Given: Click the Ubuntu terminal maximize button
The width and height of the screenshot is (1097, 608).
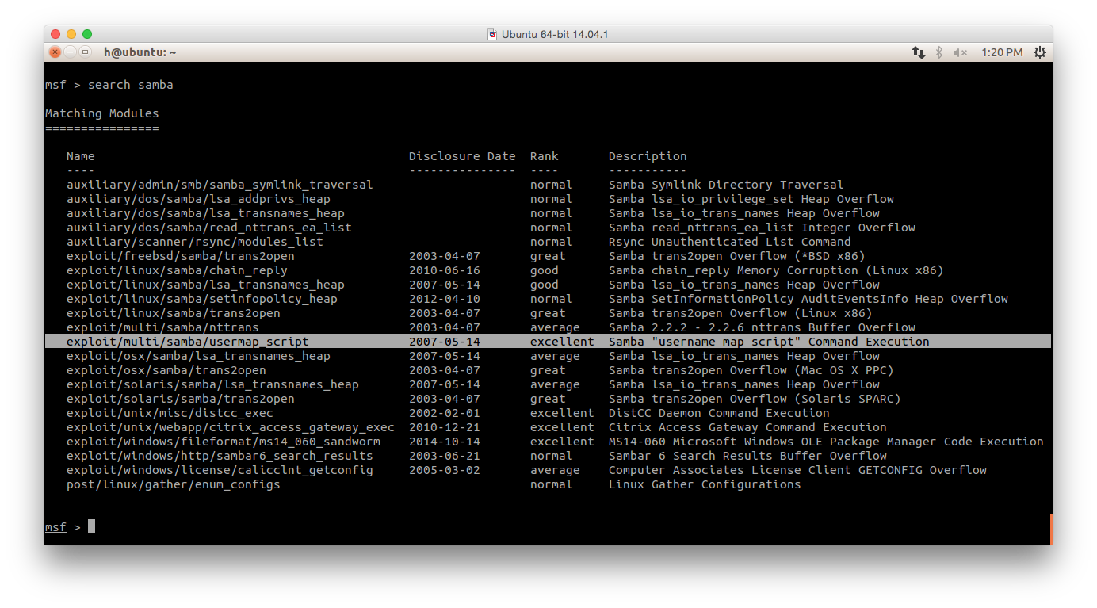Looking at the screenshot, I should [x=85, y=52].
